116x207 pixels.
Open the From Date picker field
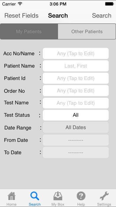click(76, 140)
